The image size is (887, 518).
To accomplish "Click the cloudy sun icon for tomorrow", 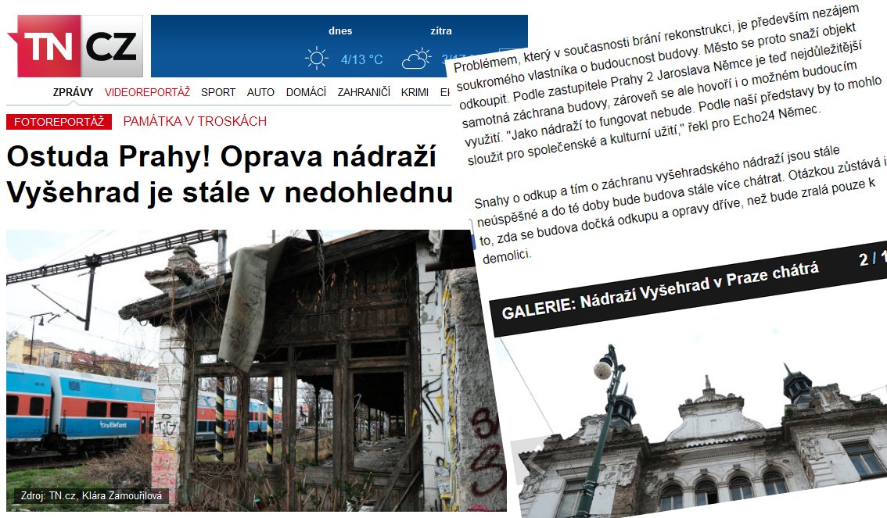I will click(416, 59).
